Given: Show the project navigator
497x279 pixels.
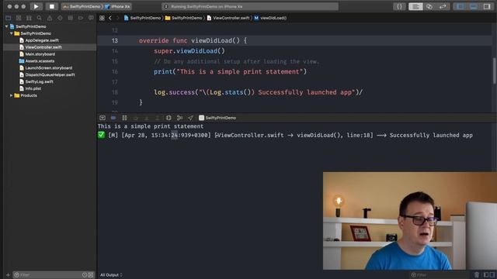Looking at the screenshot, I should pos(9,18).
